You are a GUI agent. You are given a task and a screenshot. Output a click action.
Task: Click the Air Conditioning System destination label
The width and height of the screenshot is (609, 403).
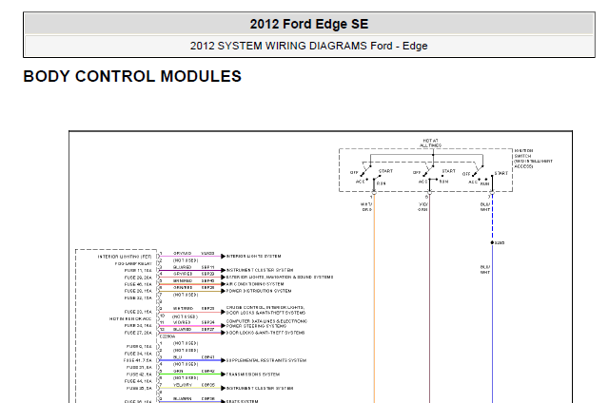(255, 284)
